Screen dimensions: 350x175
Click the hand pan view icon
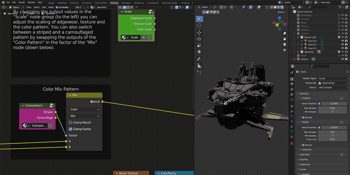click(284, 39)
